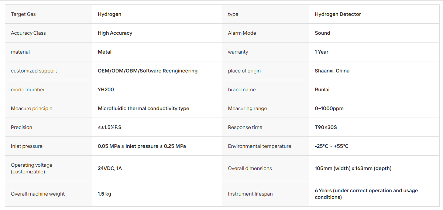The image size is (443, 210).
Task: Click the 'Overall machine weight' label
Action: click(38, 194)
